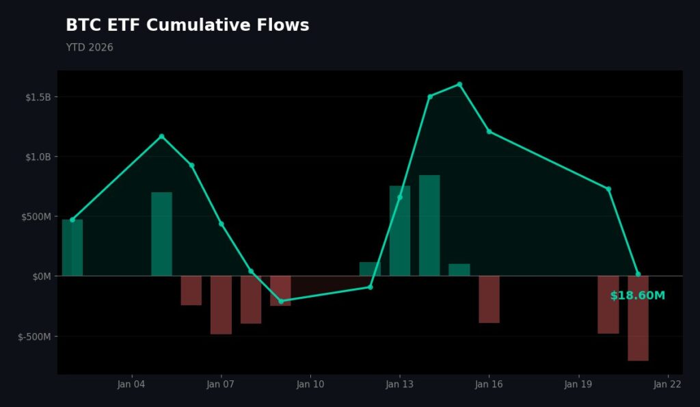Click the lowest data point on the line
Viewport: 700px width, 407px height.
[281, 302]
